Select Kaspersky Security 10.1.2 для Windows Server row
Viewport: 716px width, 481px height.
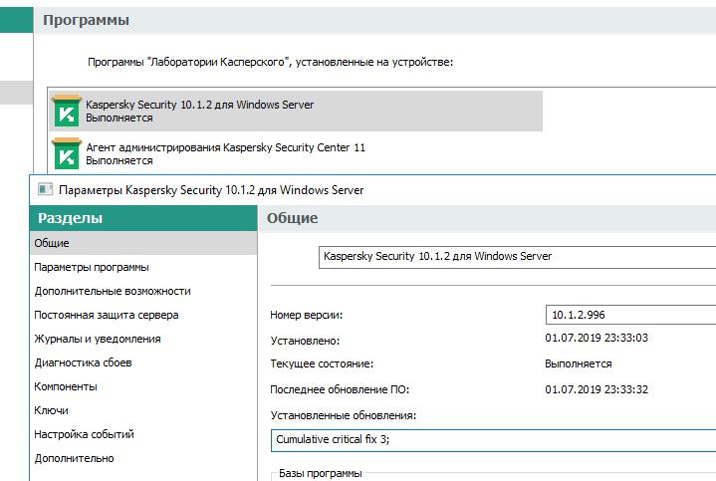299,111
